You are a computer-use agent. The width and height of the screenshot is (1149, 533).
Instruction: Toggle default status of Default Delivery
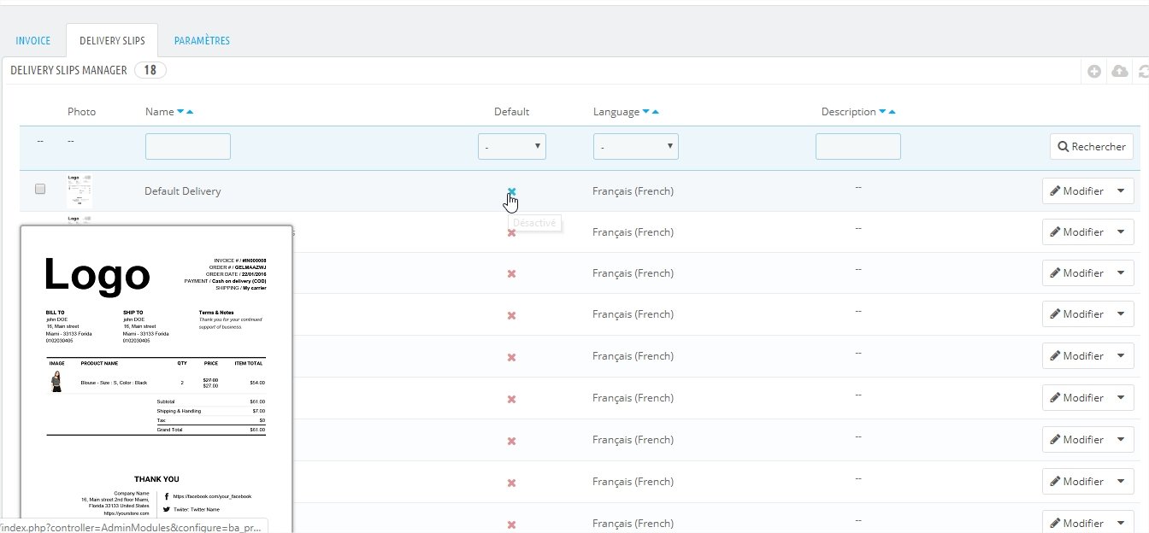511,191
